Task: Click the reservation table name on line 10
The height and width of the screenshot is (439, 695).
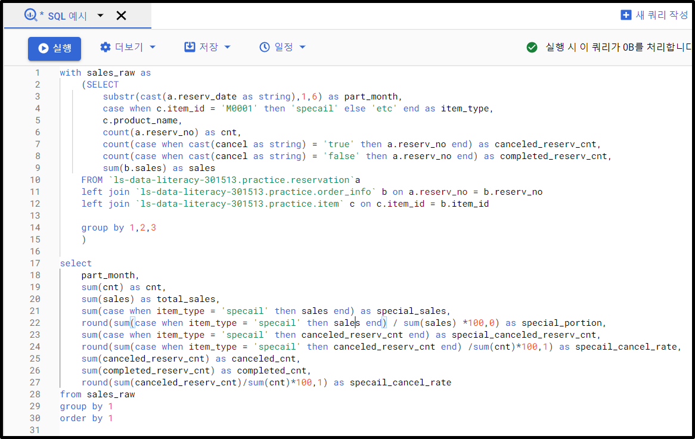Action: (x=232, y=180)
